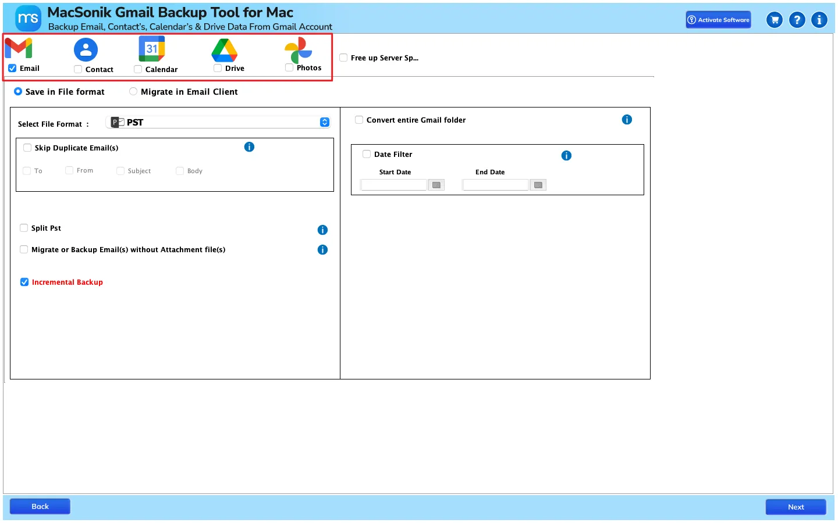
Task: Click the Back button
Action: [40, 507]
